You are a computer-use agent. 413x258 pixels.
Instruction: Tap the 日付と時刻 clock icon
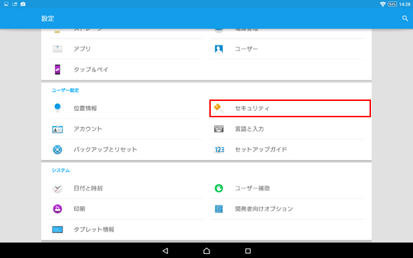(x=58, y=188)
